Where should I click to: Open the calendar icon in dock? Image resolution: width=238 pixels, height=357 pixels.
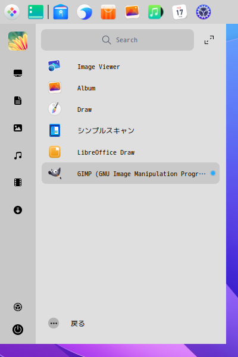180,12
